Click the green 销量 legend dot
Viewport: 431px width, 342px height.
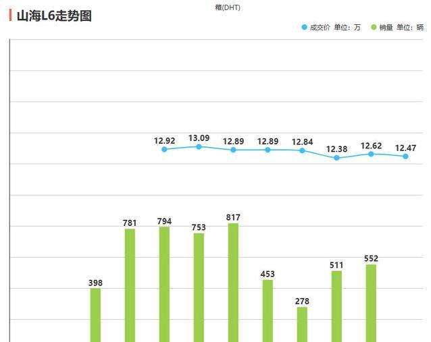click(374, 28)
